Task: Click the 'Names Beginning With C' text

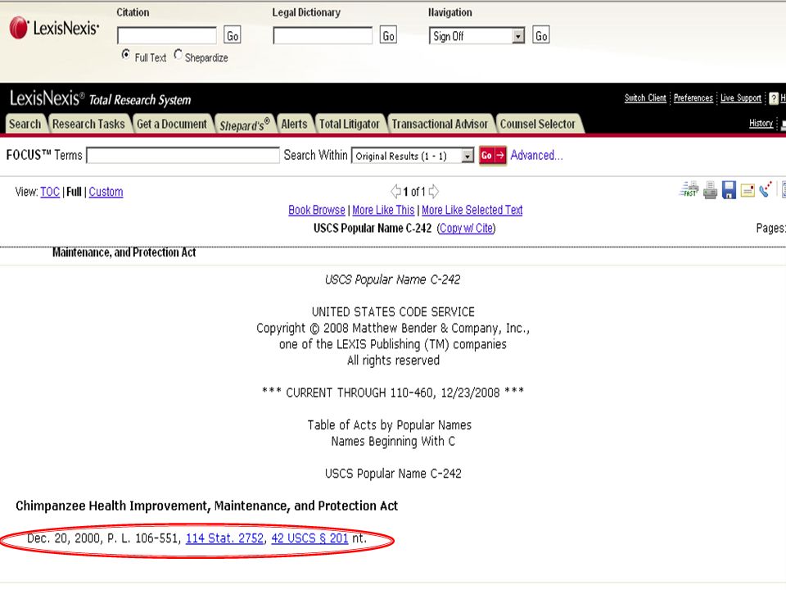Action: pyautogui.click(x=393, y=441)
